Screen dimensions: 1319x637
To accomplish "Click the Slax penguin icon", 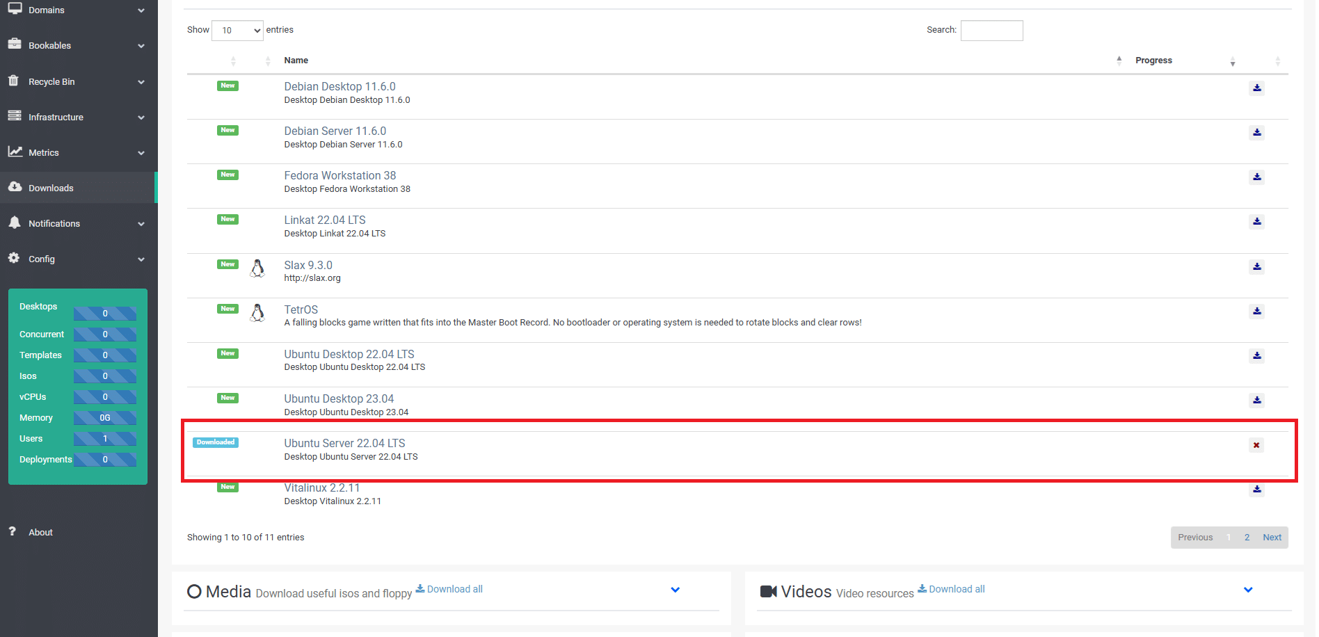I will tap(257, 269).
